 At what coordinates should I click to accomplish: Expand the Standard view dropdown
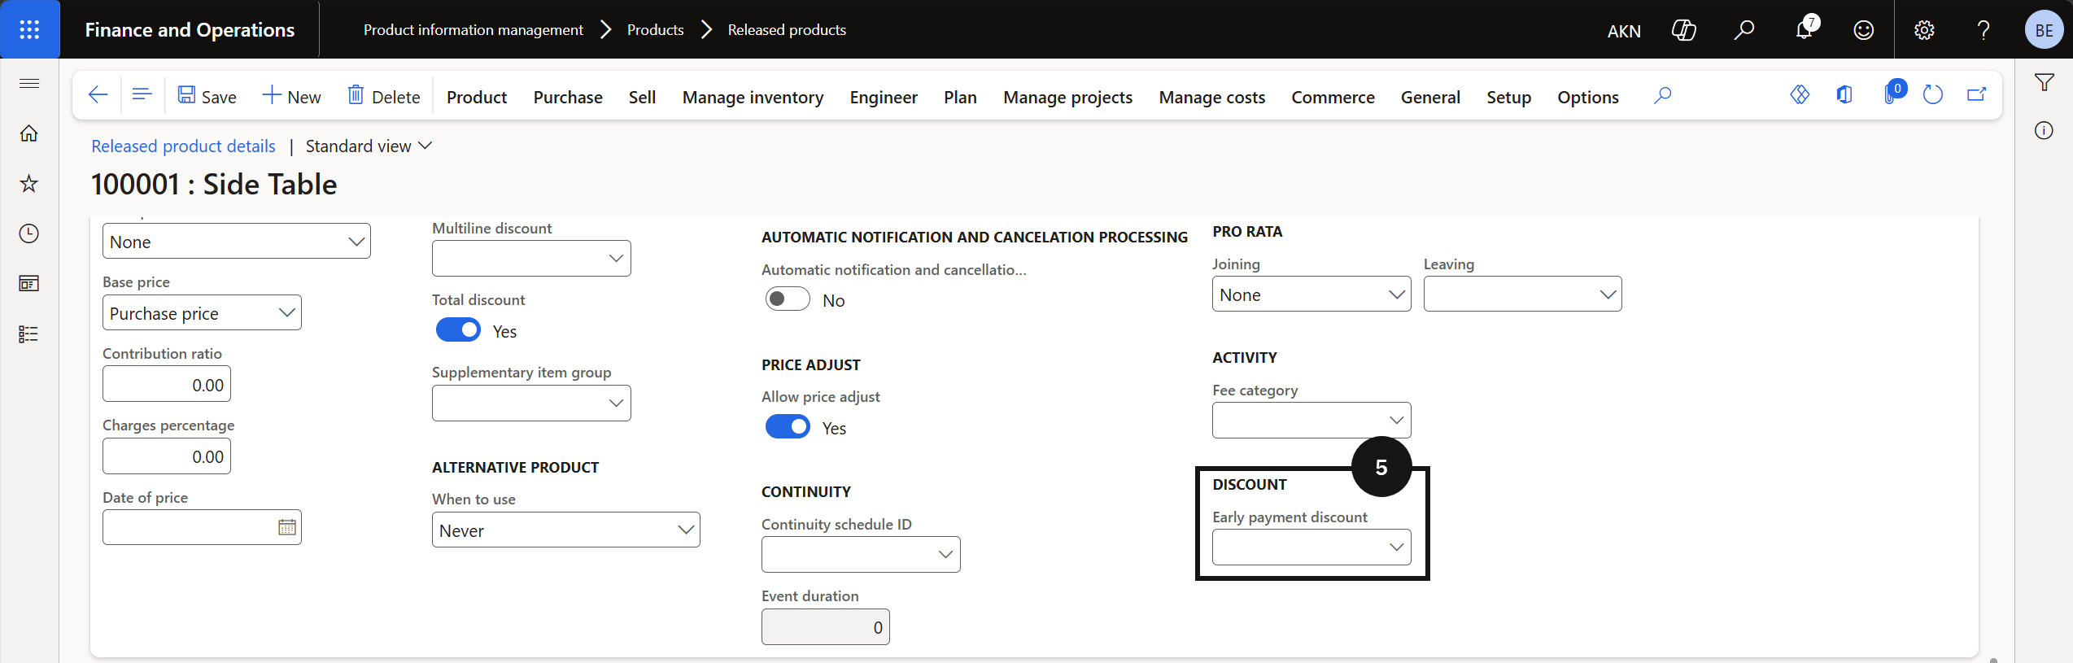[x=369, y=146]
